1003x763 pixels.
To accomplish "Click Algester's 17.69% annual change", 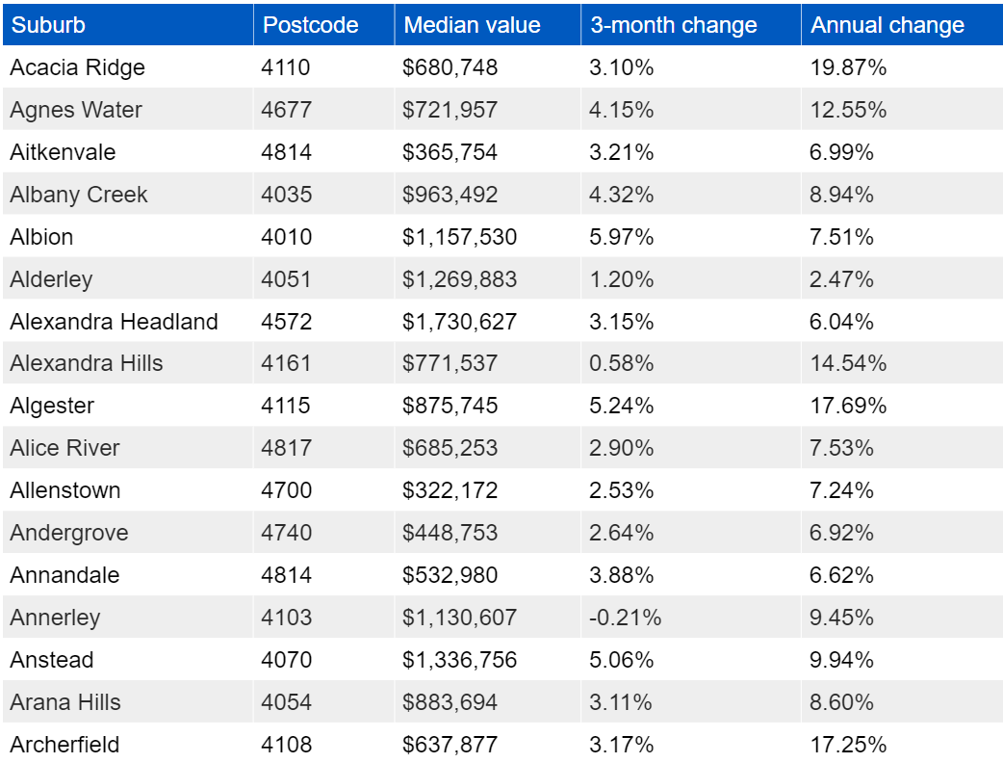I will click(847, 406).
